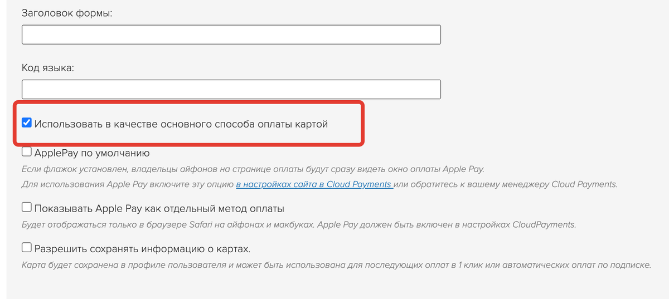Click label "Разрешить сохранять информацию о картах."
This screenshot has height=299, width=669.
(142, 248)
